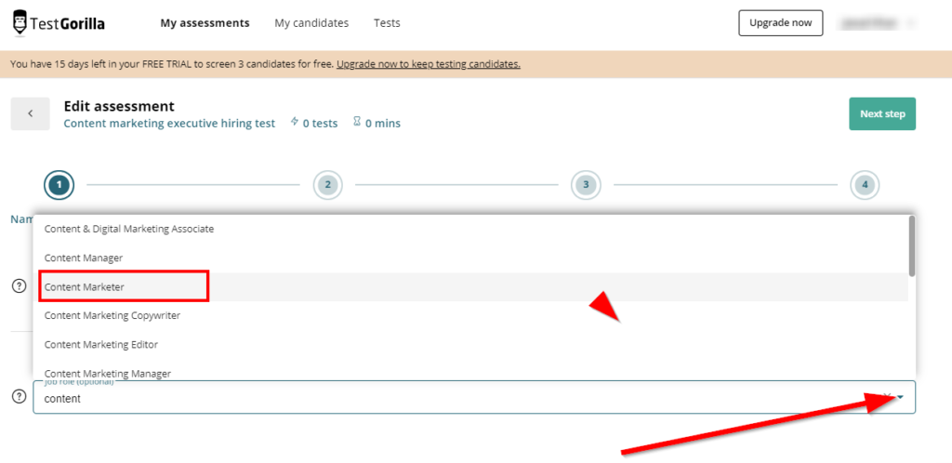Click the Next step button
The image size is (952, 463).
coord(882,113)
